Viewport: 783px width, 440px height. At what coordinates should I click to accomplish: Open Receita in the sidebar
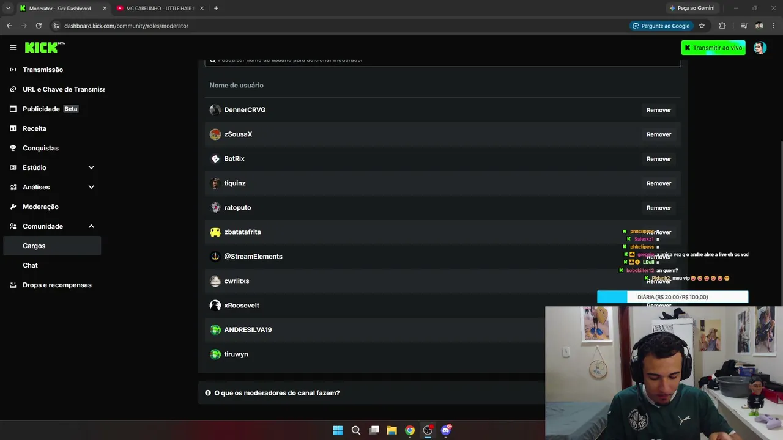[x=34, y=128]
